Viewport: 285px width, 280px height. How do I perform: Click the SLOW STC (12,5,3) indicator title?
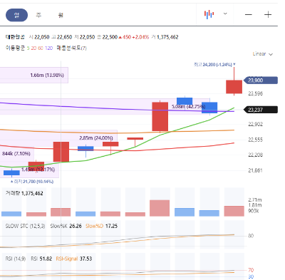[25, 226]
